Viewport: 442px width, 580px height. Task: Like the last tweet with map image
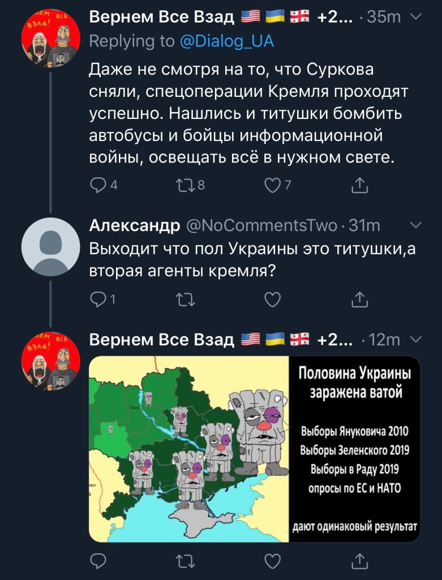[273, 561]
